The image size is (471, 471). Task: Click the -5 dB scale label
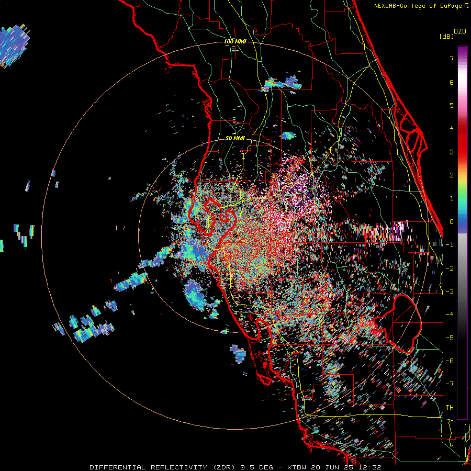[450, 338]
